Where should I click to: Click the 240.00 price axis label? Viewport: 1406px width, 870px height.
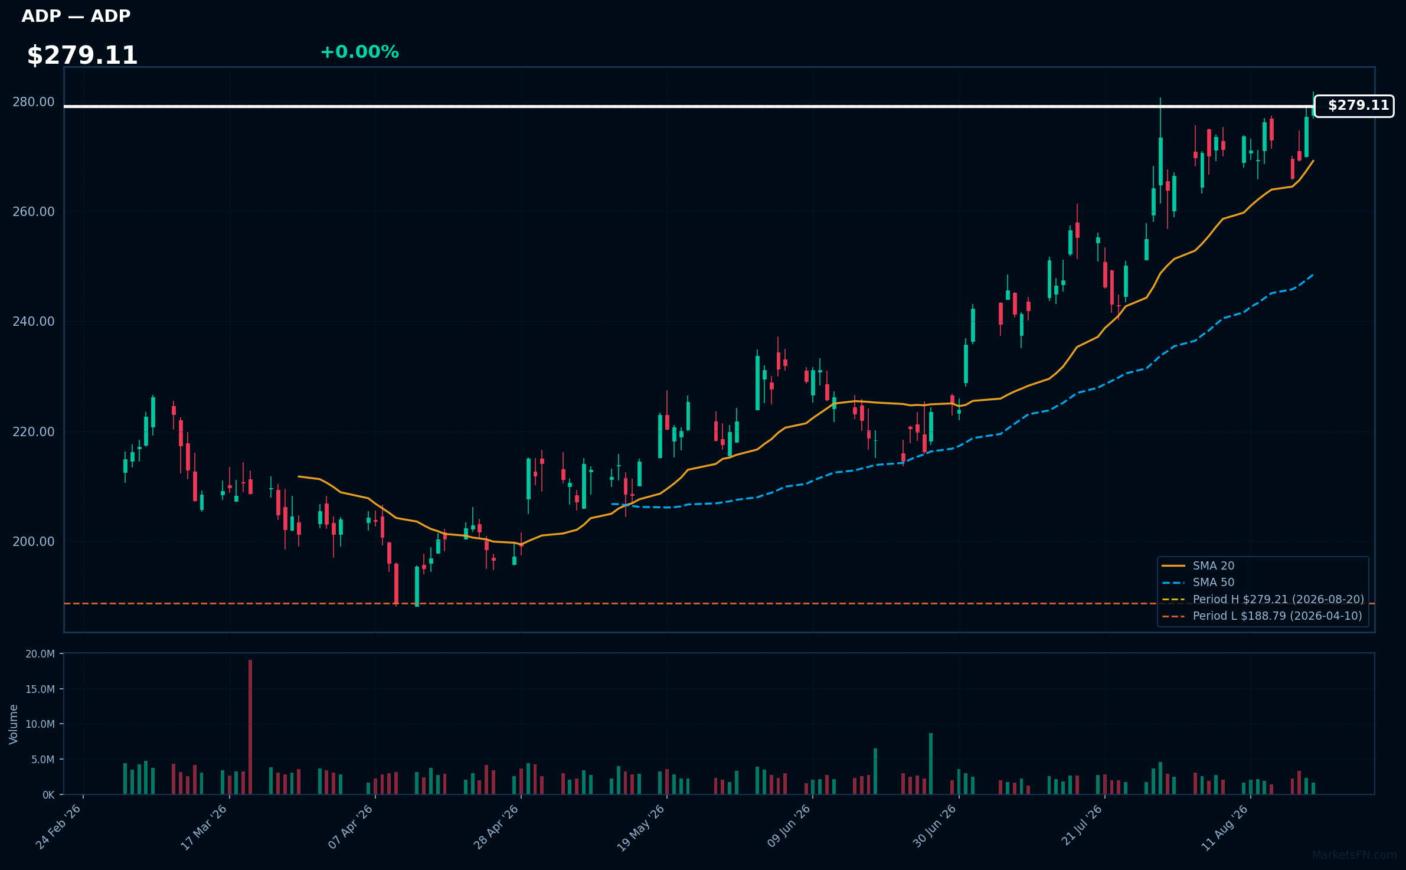click(x=34, y=322)
